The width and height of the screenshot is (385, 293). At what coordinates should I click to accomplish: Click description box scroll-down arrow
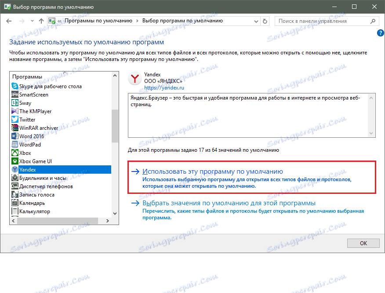tap(371, 133)
